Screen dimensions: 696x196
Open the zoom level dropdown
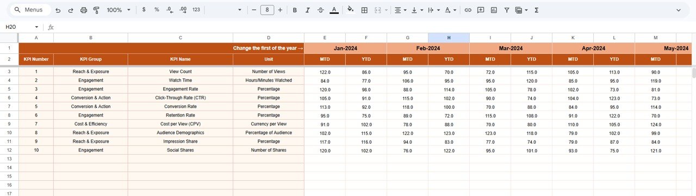tap(119, 10)
